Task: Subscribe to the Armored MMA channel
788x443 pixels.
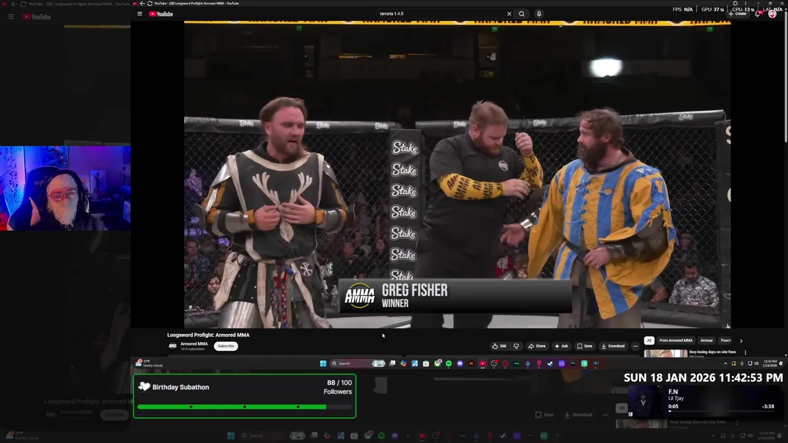Action: point(226,346)
